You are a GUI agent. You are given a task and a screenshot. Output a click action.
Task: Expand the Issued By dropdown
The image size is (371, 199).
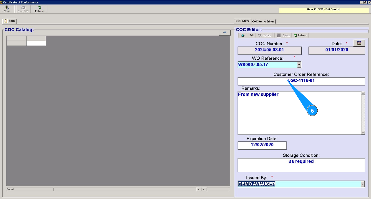[363, 184]
